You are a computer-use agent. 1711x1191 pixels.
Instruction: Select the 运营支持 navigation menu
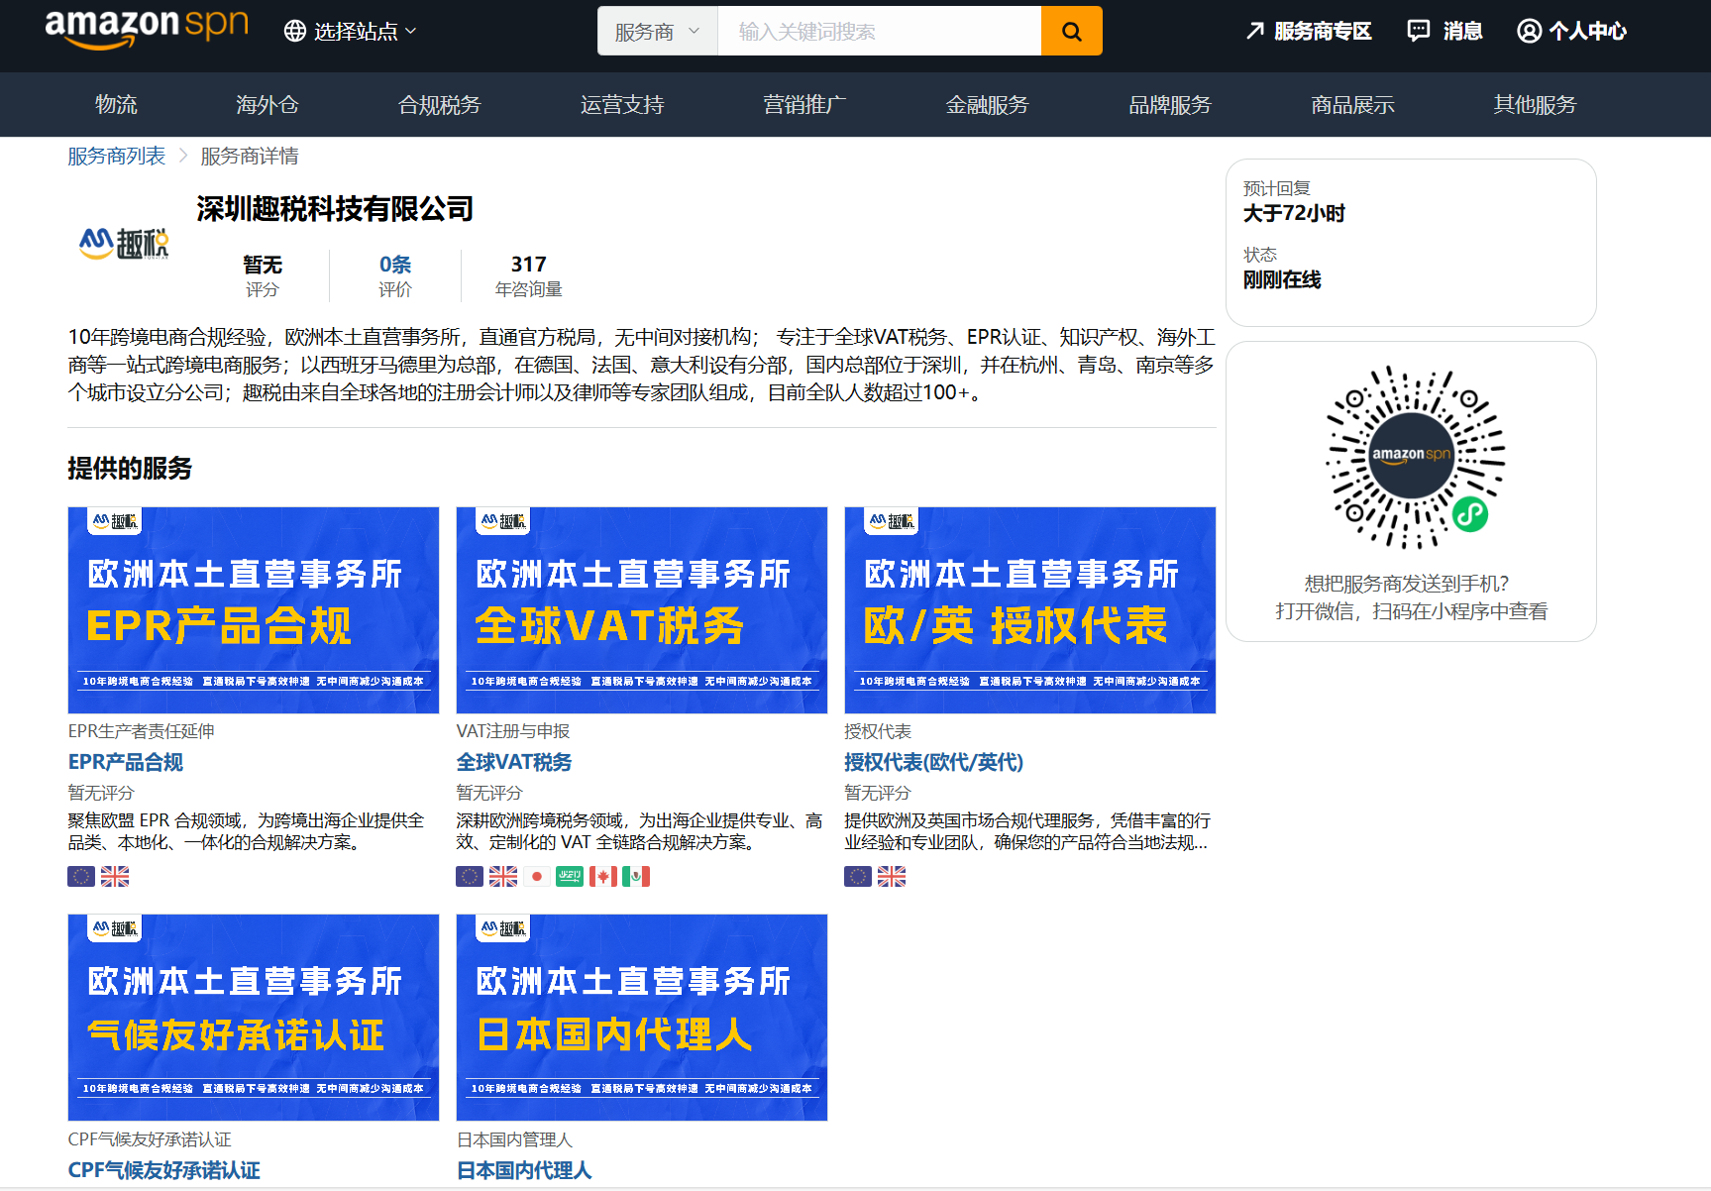[622, 105]
